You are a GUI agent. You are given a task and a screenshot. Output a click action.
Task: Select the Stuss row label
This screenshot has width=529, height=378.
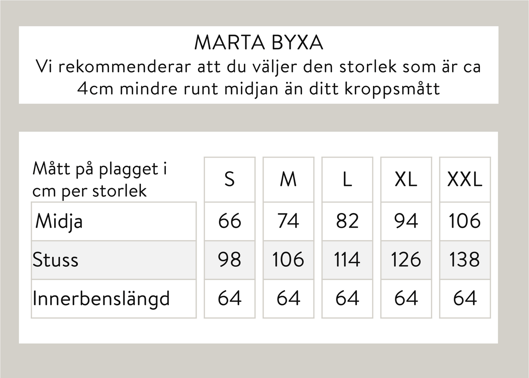56,260
